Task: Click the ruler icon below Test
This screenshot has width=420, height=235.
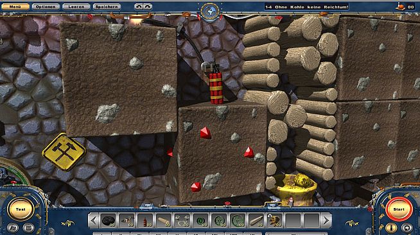Action: pyautogui.click(x=13, y=228)
